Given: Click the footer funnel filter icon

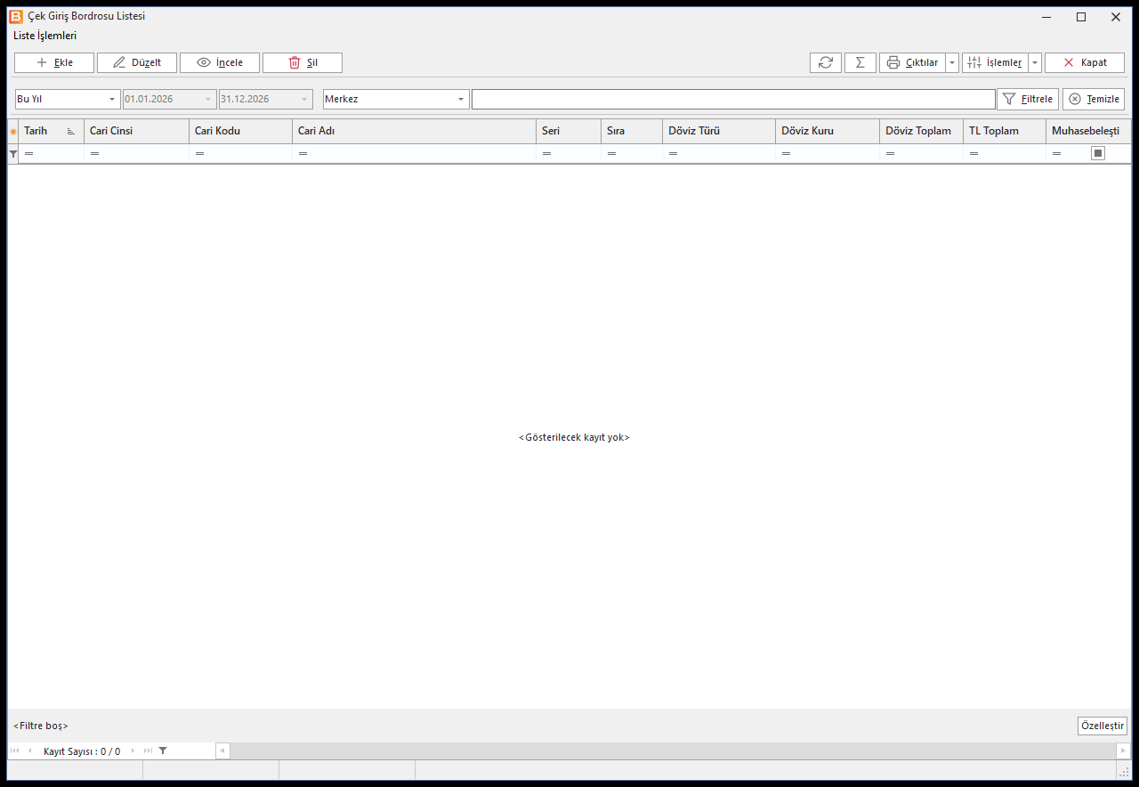Looking at the screenshot, I should point(163,750).
